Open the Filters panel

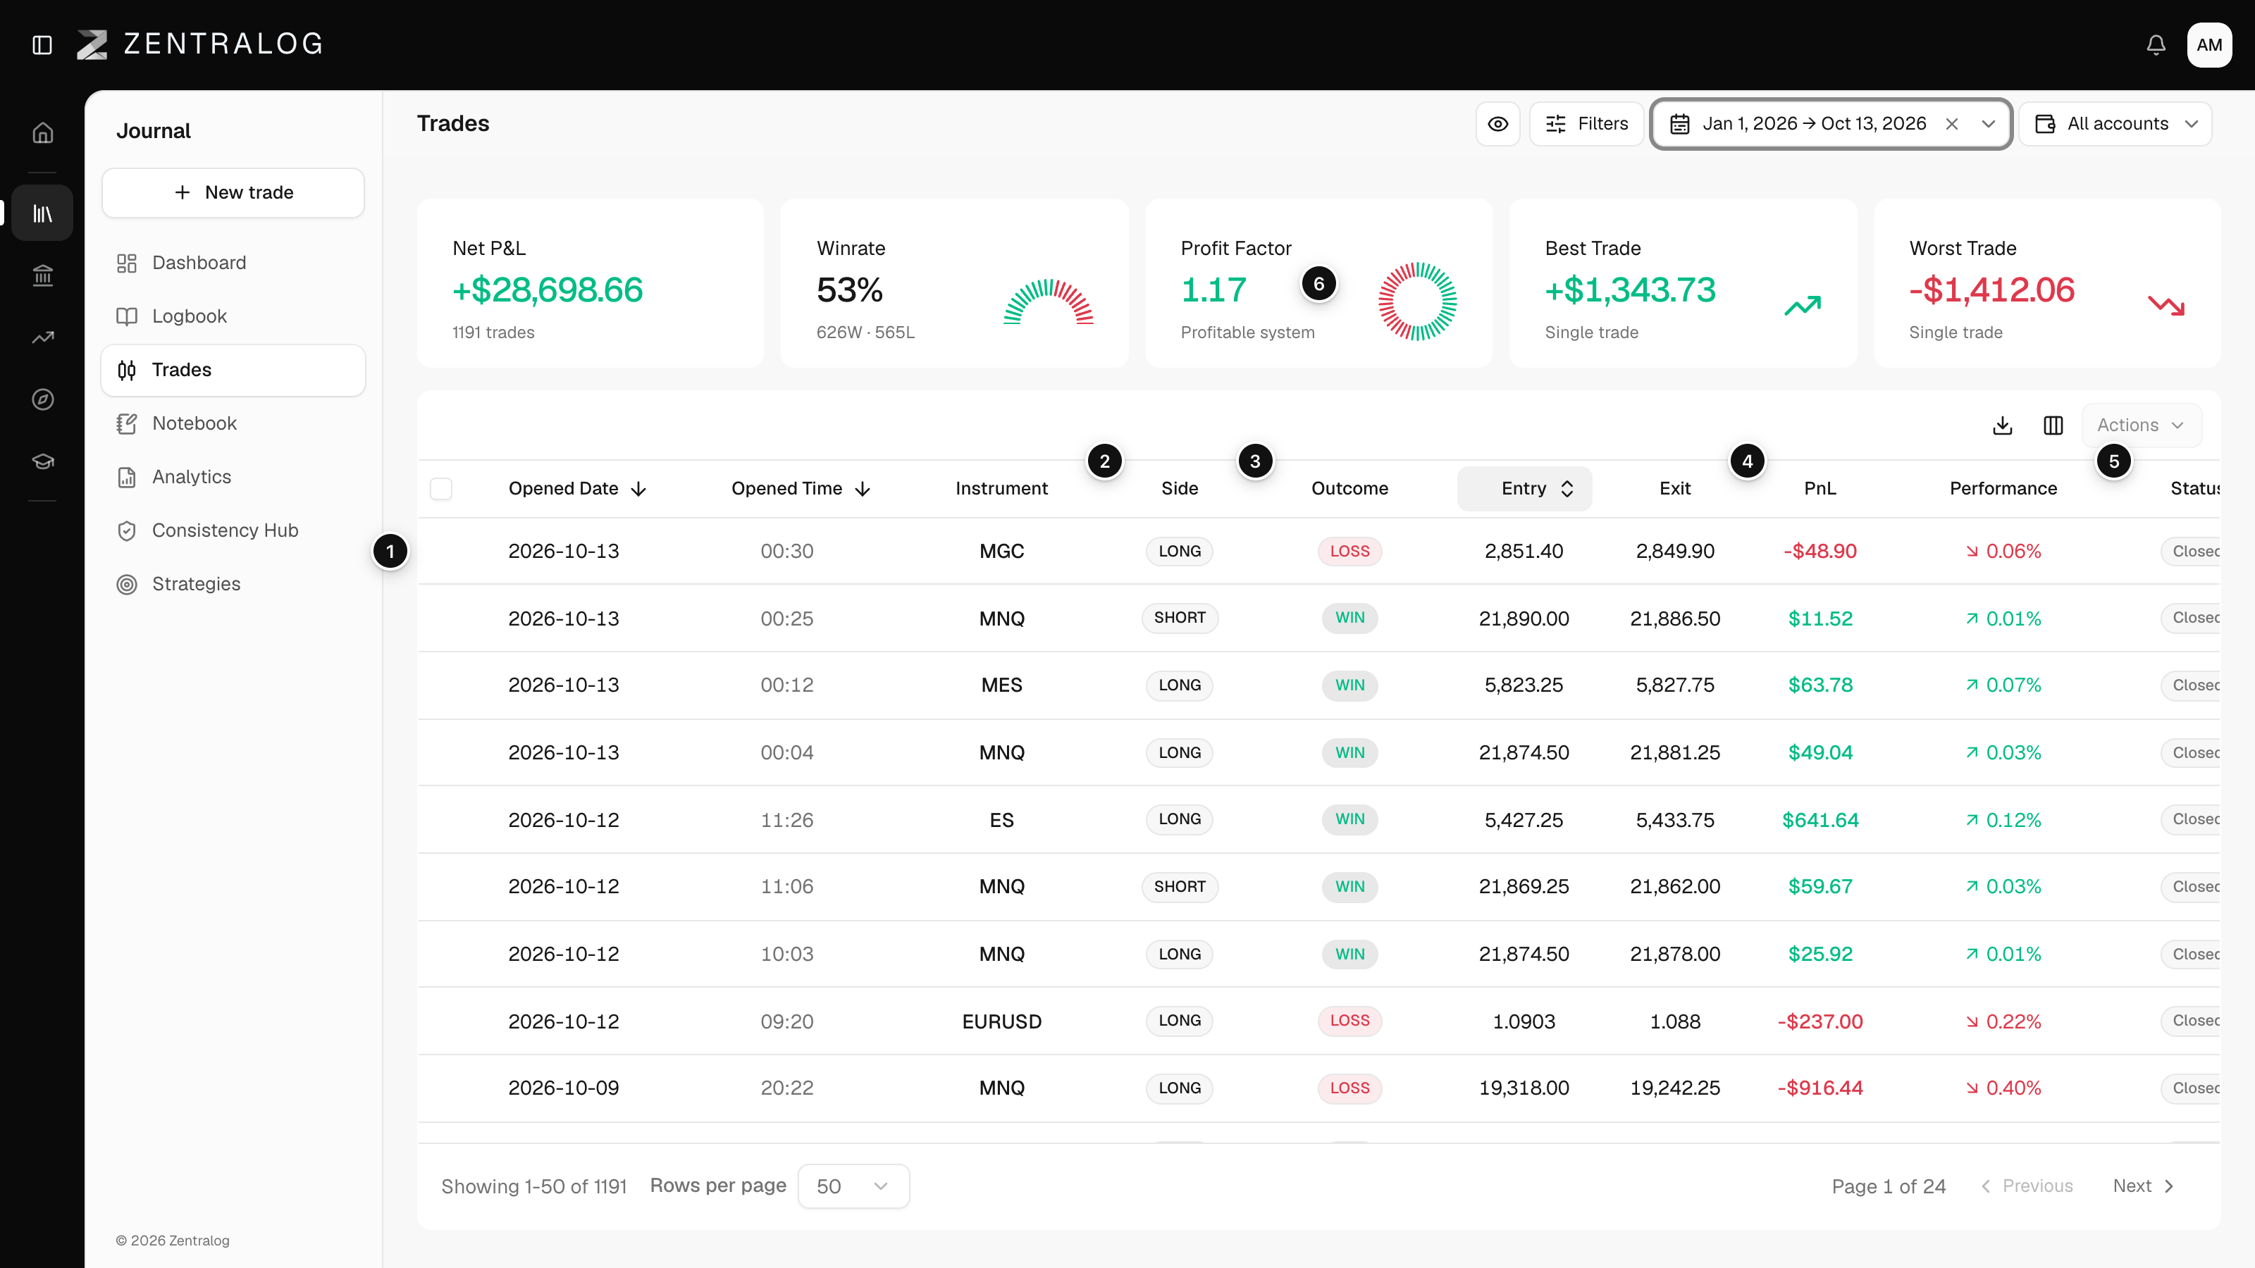click(x=1586, y=124)
